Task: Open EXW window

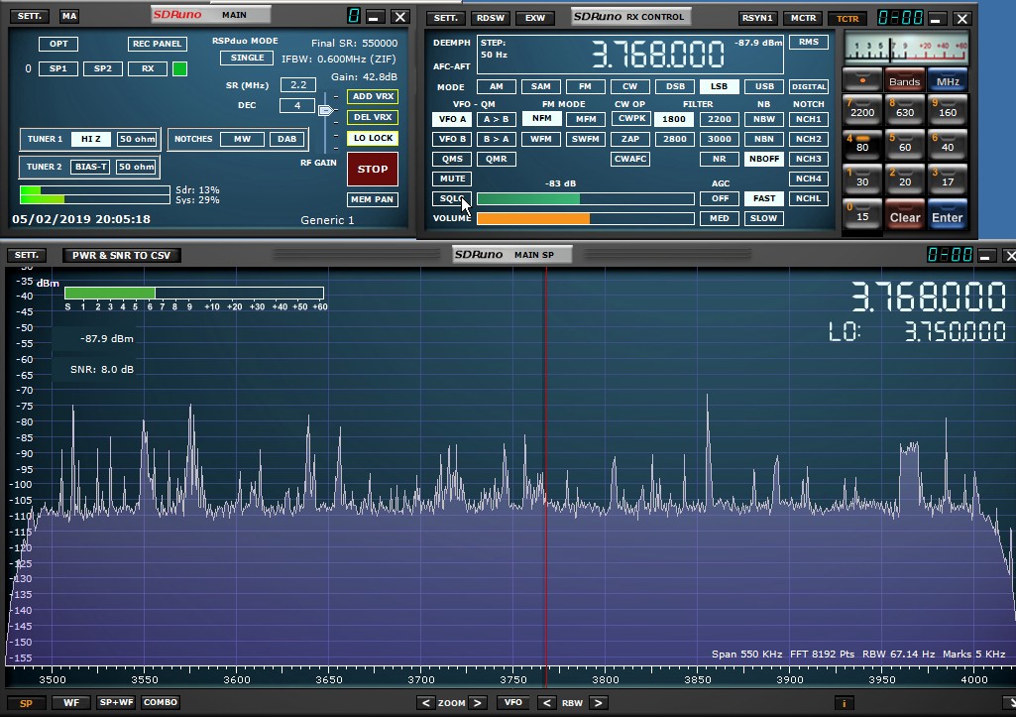Action: [535, 18]
